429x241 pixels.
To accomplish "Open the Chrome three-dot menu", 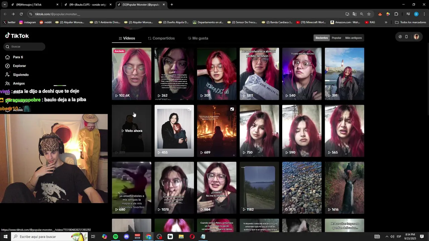I will (x=424, y=14).
